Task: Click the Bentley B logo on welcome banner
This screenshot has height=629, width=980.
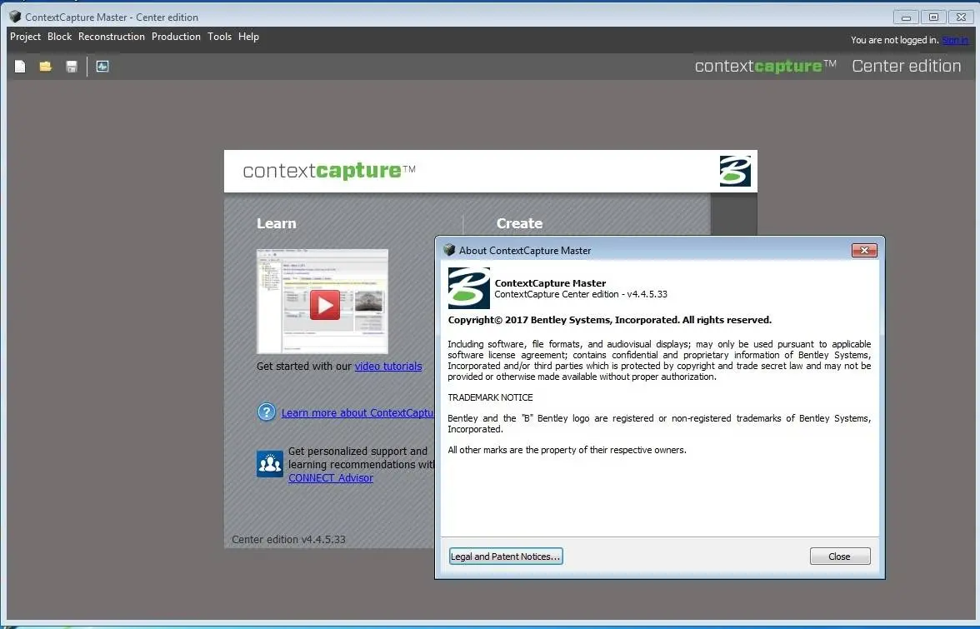Action: point(735,171)
